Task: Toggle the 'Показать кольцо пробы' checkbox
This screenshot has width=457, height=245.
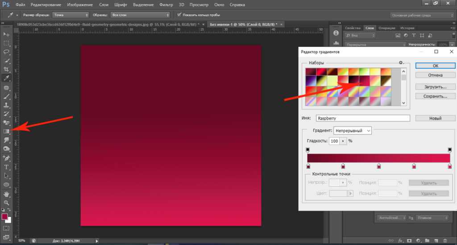Action: pos(179,15)
